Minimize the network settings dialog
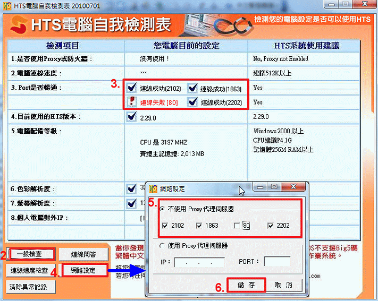 [x=259, y=187]
